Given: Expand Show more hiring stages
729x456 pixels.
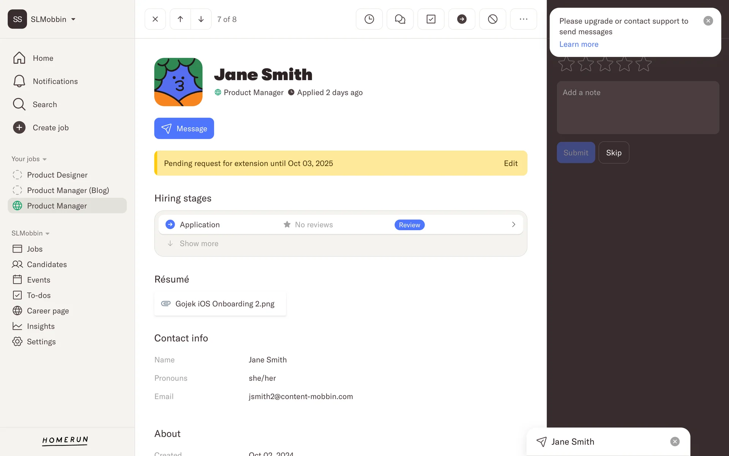Looking at the screenshot, I should click(199, 244).
